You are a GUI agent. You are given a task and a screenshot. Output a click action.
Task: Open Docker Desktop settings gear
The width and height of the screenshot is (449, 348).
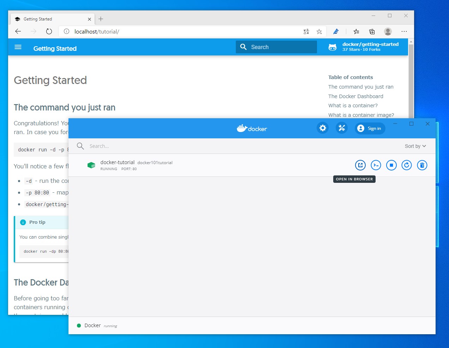pos(323,128)
